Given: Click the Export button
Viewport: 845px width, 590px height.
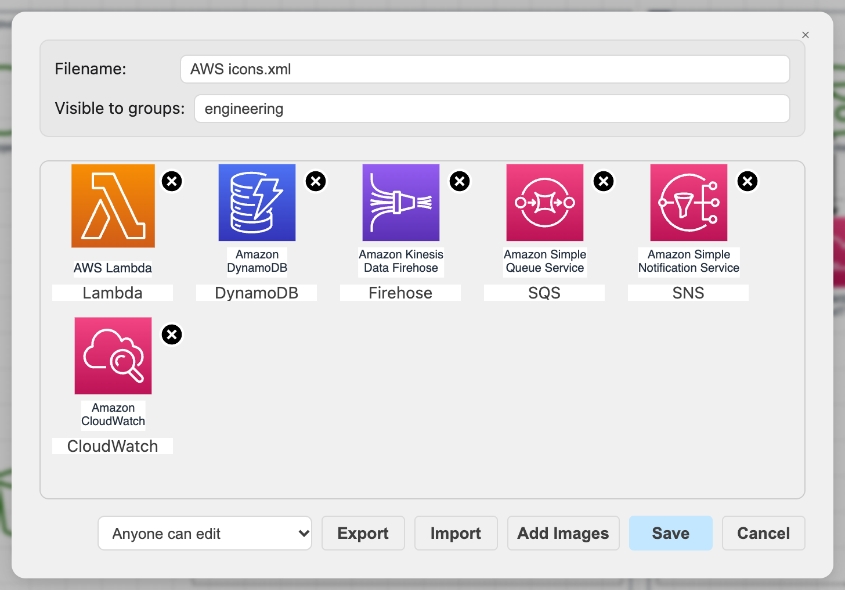Looking at the screenshot, I should coord(363,533).
